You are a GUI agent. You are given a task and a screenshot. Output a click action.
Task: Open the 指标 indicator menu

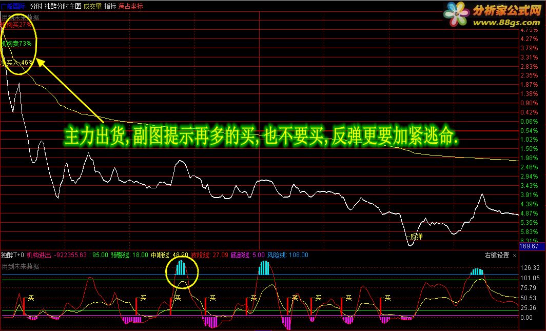click(110, 6)
